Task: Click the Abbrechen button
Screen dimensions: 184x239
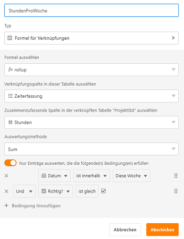Action: coord(125,229)
